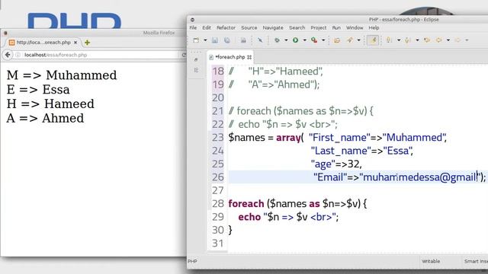Expand the Back history dropdown arrow

point(448,40)
